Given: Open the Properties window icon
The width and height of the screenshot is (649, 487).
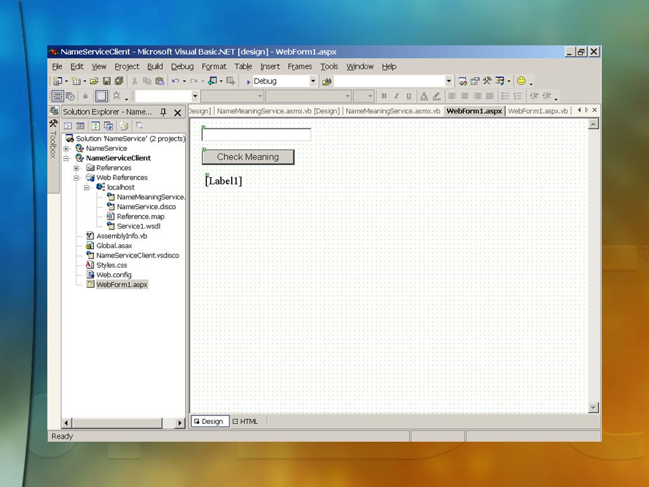Looking at the screenshot, I should pyautogui.click(x=475, y=81).
